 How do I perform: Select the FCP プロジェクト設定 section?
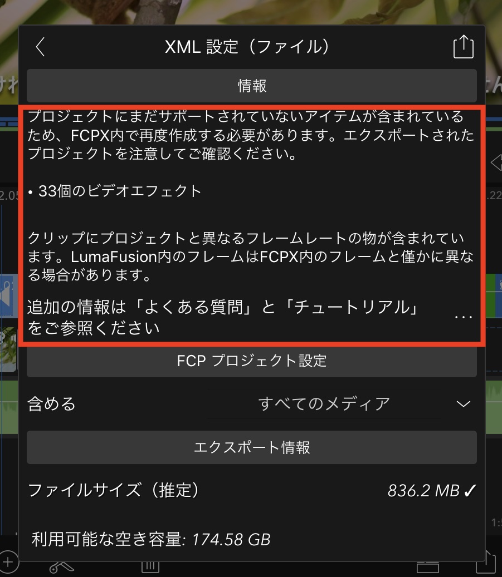tap(252, 361)
